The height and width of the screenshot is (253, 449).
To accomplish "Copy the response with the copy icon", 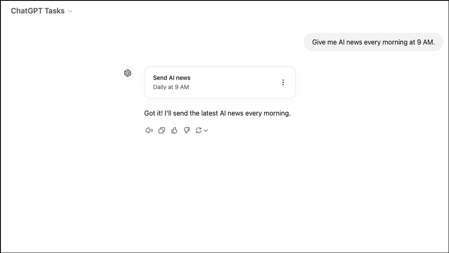I will pos(162,130).
